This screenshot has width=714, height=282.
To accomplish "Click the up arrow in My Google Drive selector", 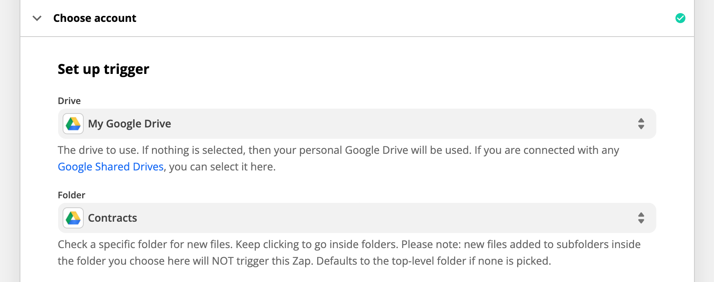I will 641,120.
